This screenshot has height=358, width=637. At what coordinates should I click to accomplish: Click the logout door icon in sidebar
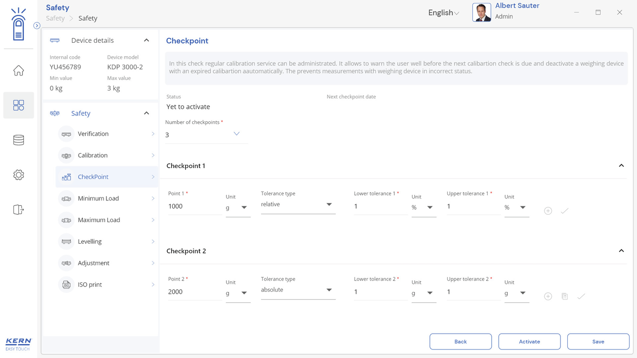(18, 210)
